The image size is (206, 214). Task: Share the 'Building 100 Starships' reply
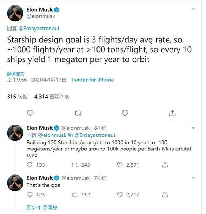165,165
